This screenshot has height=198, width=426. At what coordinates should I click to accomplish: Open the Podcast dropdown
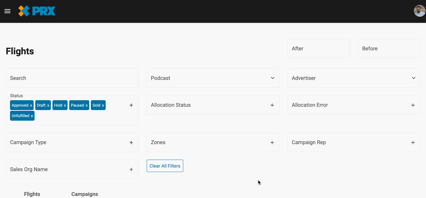pos(213,78)
